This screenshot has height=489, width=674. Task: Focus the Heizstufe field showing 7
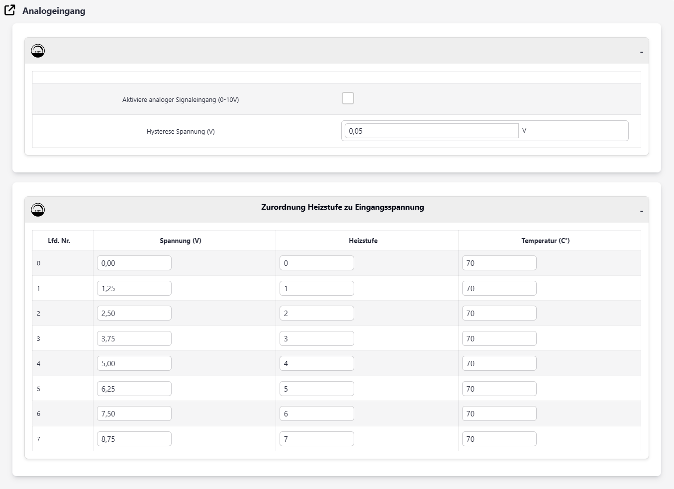point(316,439)
